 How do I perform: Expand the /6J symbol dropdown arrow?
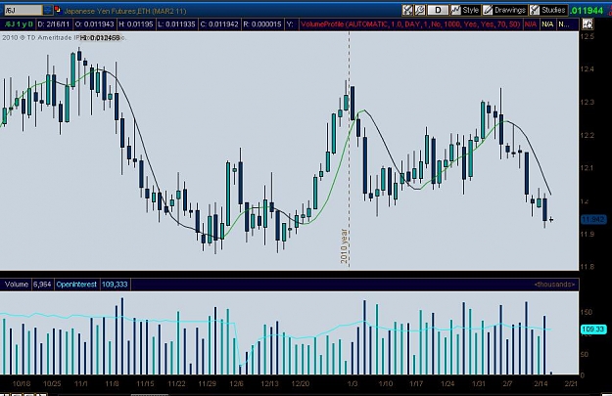click(x=48, y=10)
